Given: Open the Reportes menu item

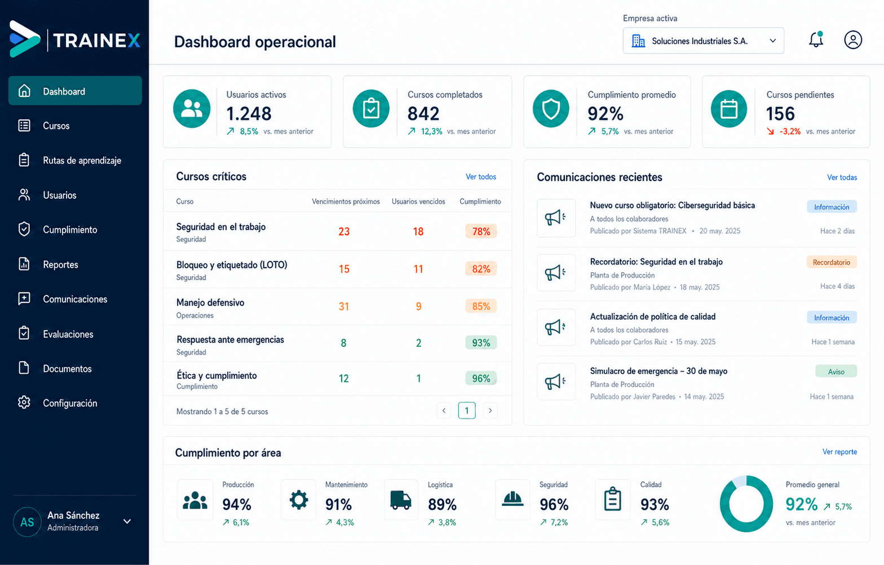Looking at the screenshot, I should (x=75, y=264).
